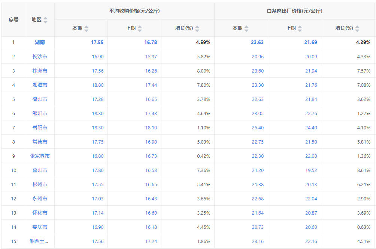Open the 益阳市 region link
The height and width of the screenshot is (249, 376).
click(40, 170)
